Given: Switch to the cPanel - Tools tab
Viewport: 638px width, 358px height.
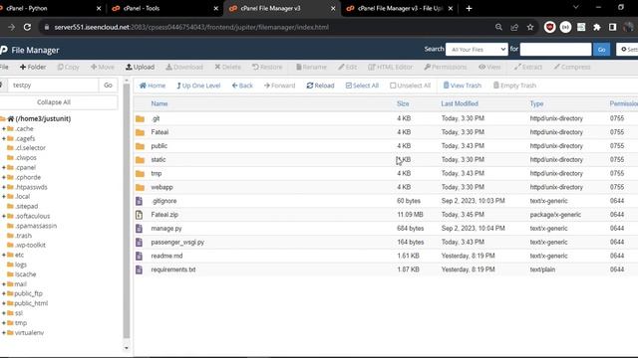Looking at the screenshot, I should pyautogui.click(x=164, y=8).
